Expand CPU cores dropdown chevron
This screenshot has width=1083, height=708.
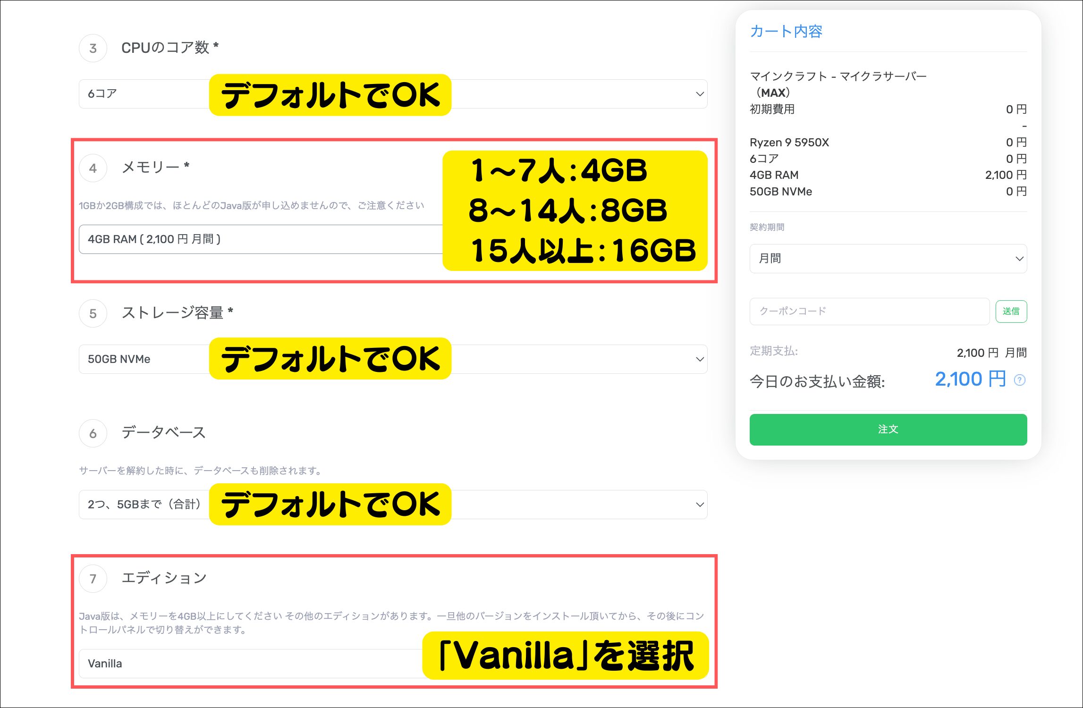pos(700,94)
